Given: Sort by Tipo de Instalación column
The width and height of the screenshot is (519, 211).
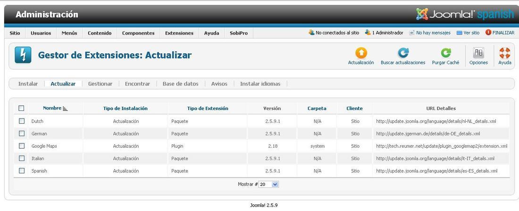Looking at the screenshot, I should click(126, 108).
